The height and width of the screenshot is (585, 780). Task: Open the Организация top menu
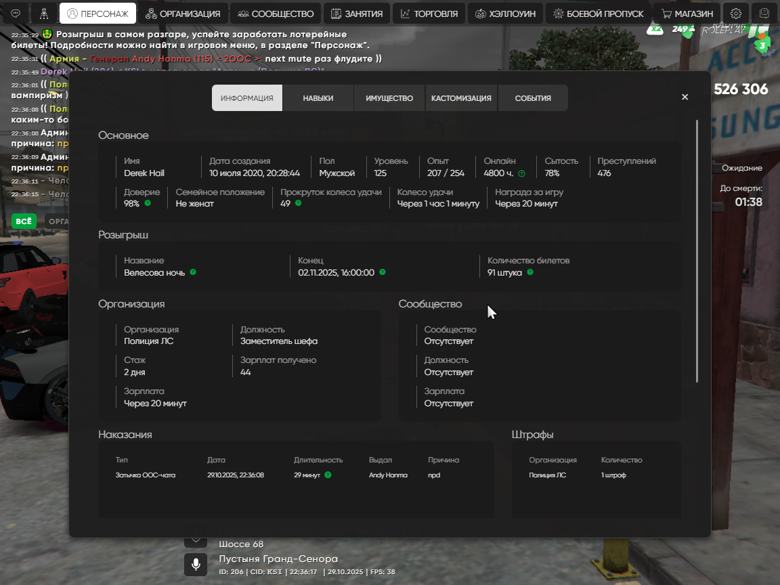[183, 14]
